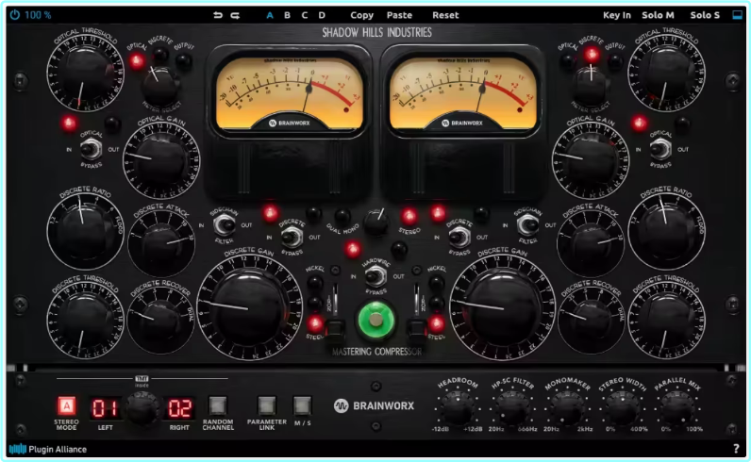Viewport: 751px width, 462px height.
Task: Click the Dual Mono / Stereo selector knob
Action: [x=376, y=223]
